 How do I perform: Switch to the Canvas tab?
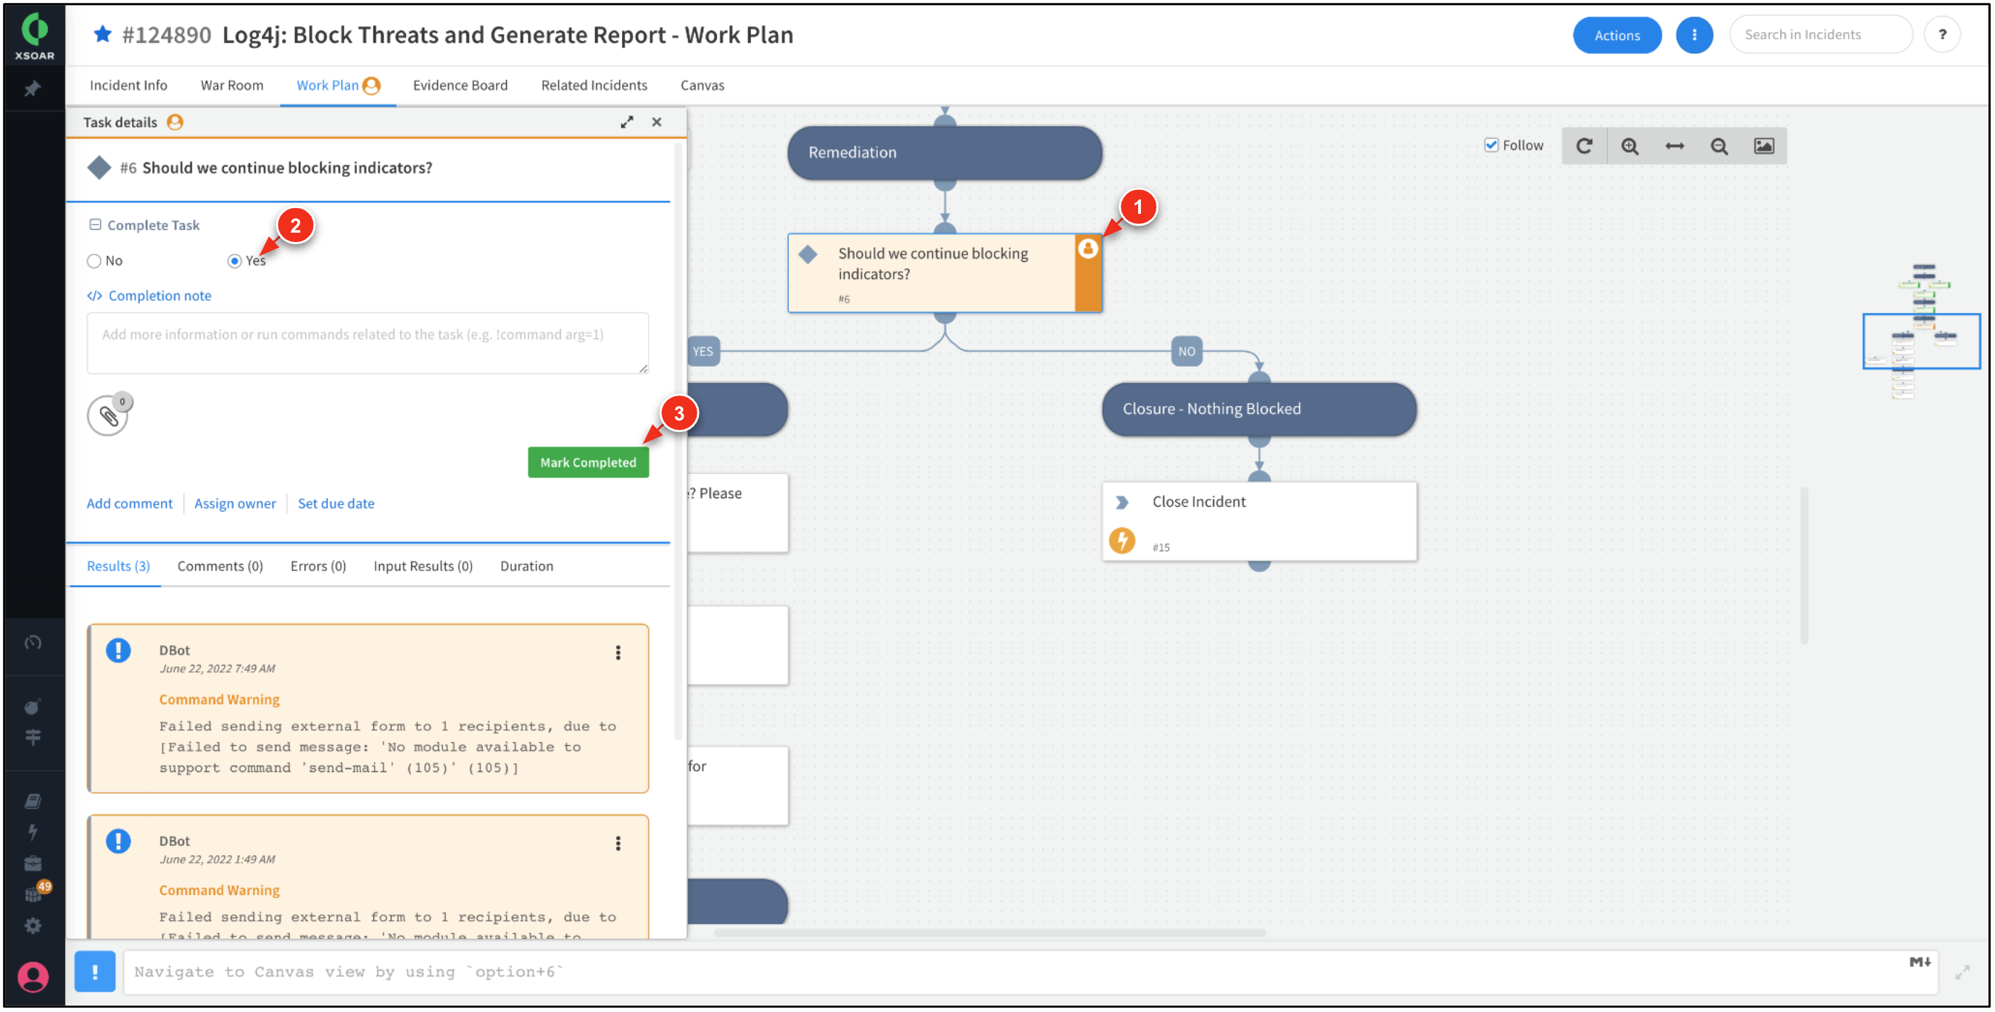[702, 85]
